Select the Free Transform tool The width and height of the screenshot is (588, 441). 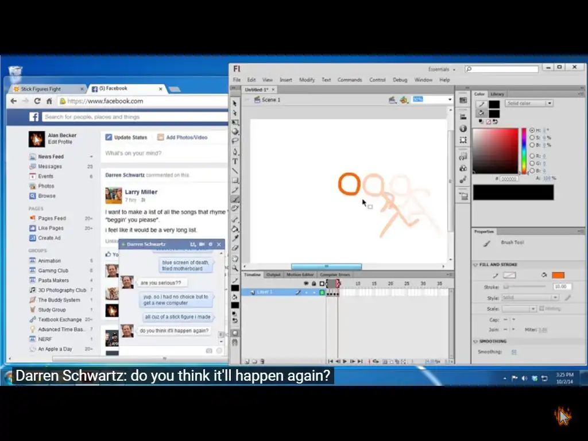(235, 122)
